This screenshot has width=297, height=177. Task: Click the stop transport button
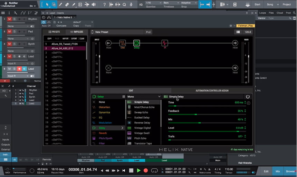[131, 170]
